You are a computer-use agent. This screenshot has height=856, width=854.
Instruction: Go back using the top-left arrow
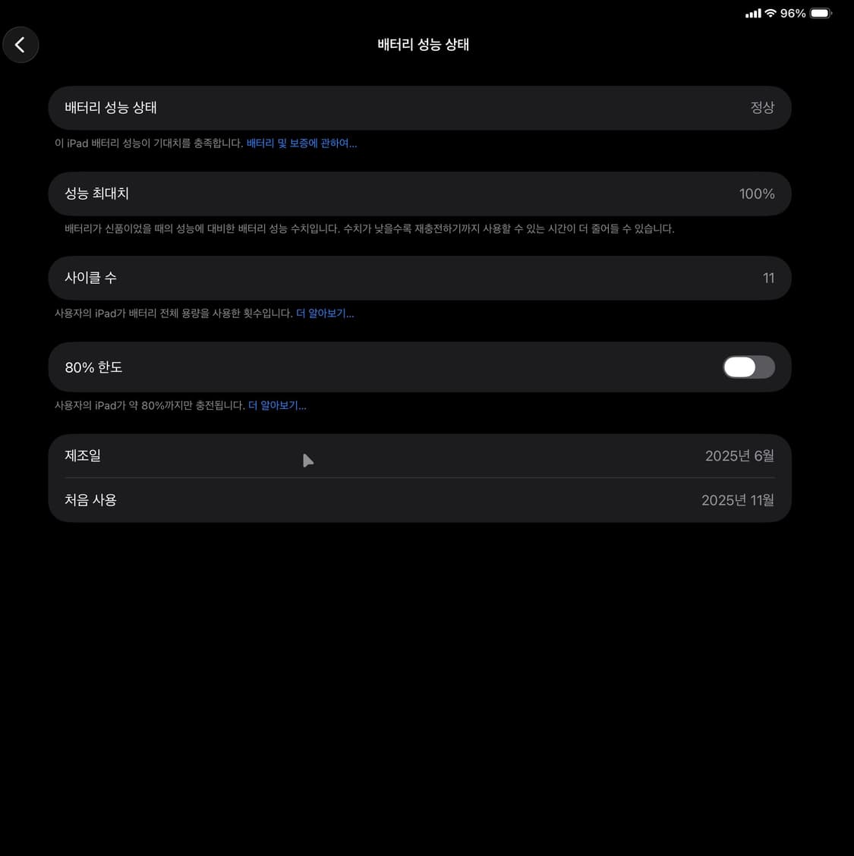[x=20, y=45]
